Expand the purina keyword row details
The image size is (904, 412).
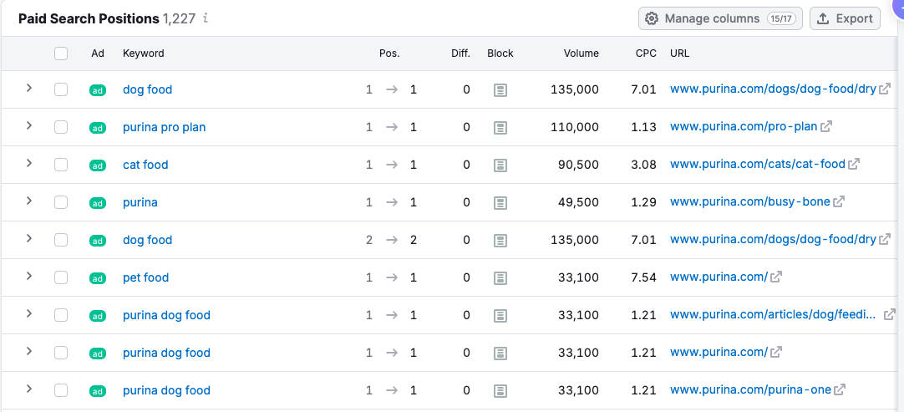click(29, 201)
